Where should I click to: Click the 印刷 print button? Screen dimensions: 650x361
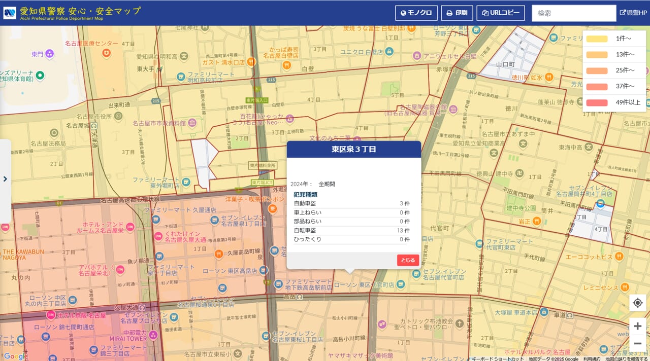pos(457,13)
